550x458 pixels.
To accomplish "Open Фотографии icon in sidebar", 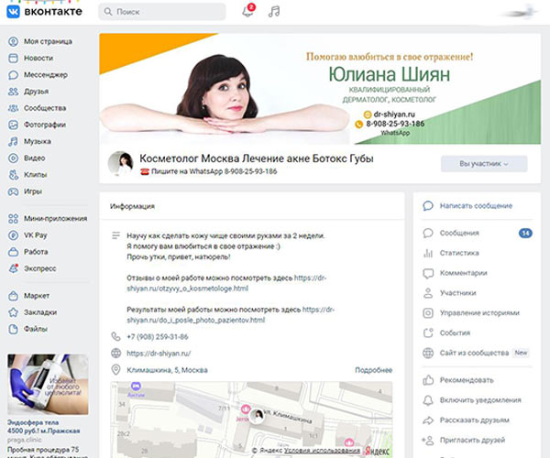I will click(x=13, y=125).
